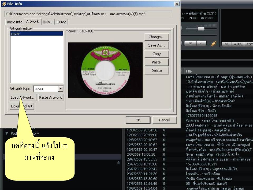Copy the artwork with the Copy button

[157, 54]
